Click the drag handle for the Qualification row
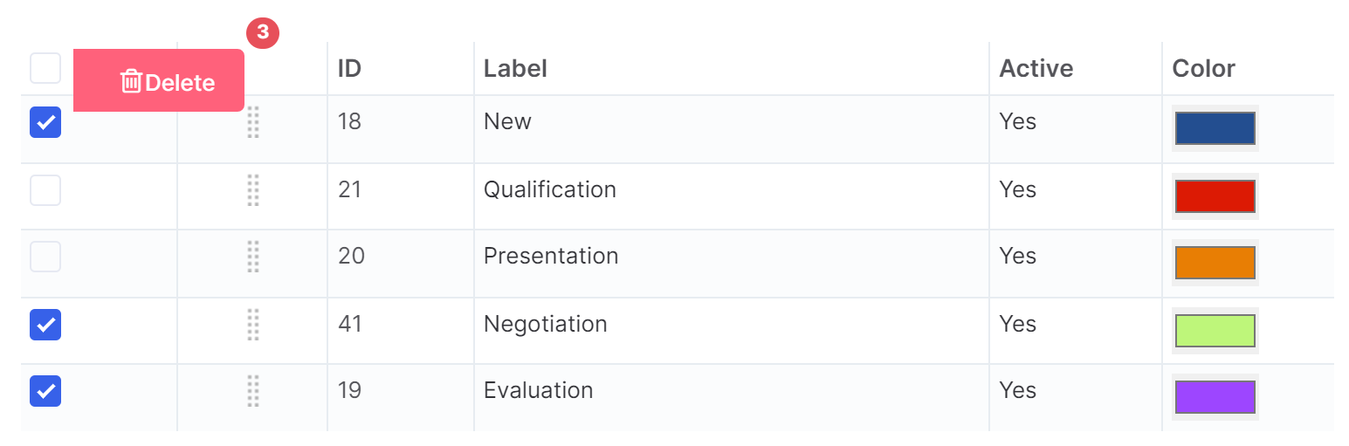The width and height of the screenshot is (1349, 446). tap(253, 190)
